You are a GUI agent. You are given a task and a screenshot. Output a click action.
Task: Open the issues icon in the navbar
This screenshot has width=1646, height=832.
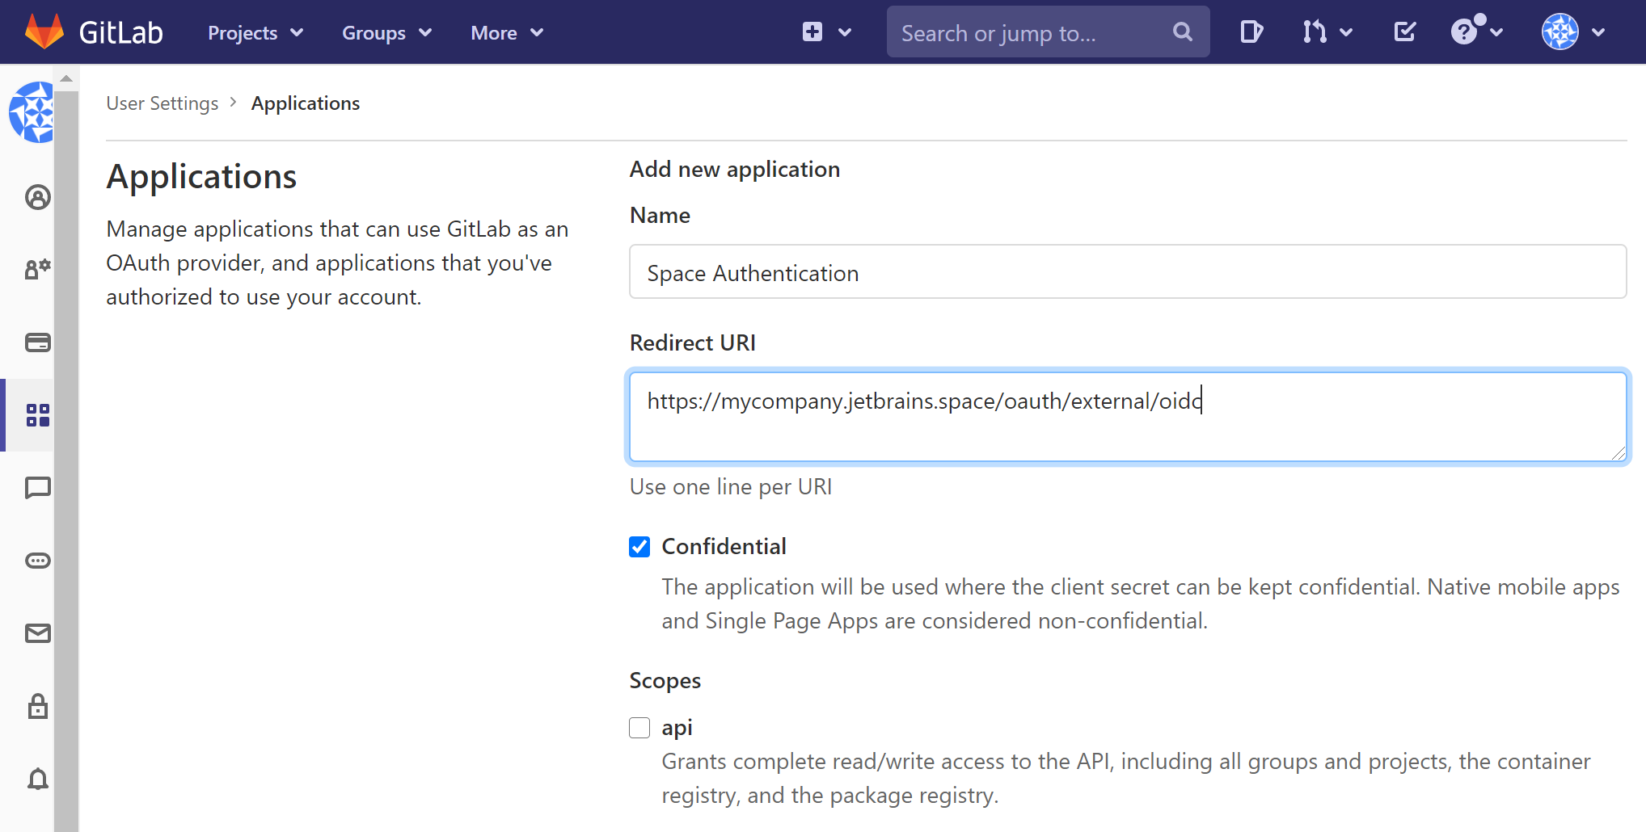point(1250,32)
